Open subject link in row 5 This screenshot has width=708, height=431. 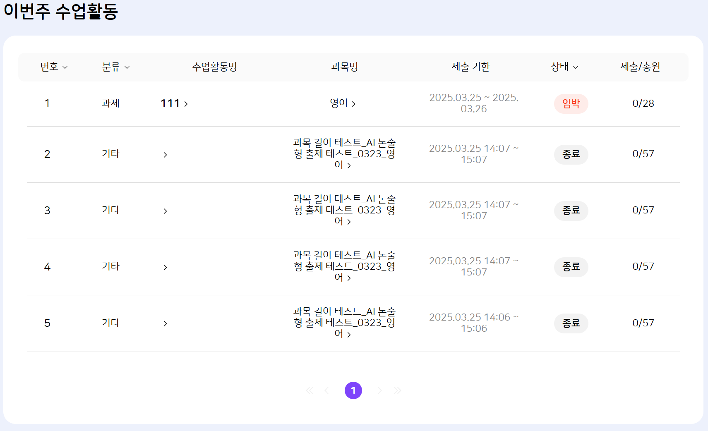(x=344, y=323)
